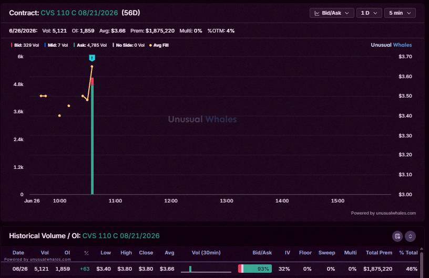Toggle the Ask 4,785 Vol legend series
This screenshot has width=429, height=278.
pos(90,45)
